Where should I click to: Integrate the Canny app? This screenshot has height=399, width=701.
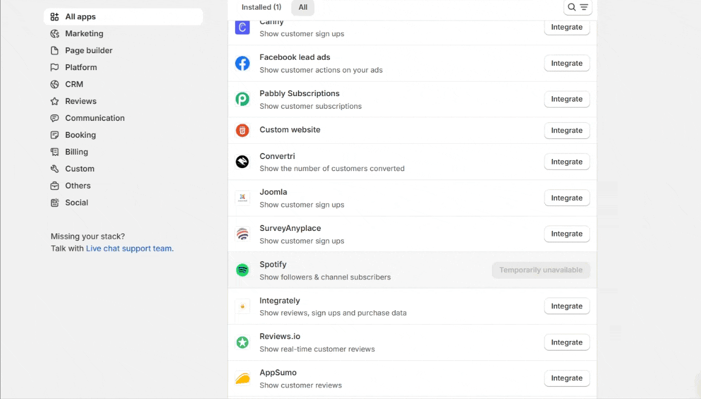566,27
